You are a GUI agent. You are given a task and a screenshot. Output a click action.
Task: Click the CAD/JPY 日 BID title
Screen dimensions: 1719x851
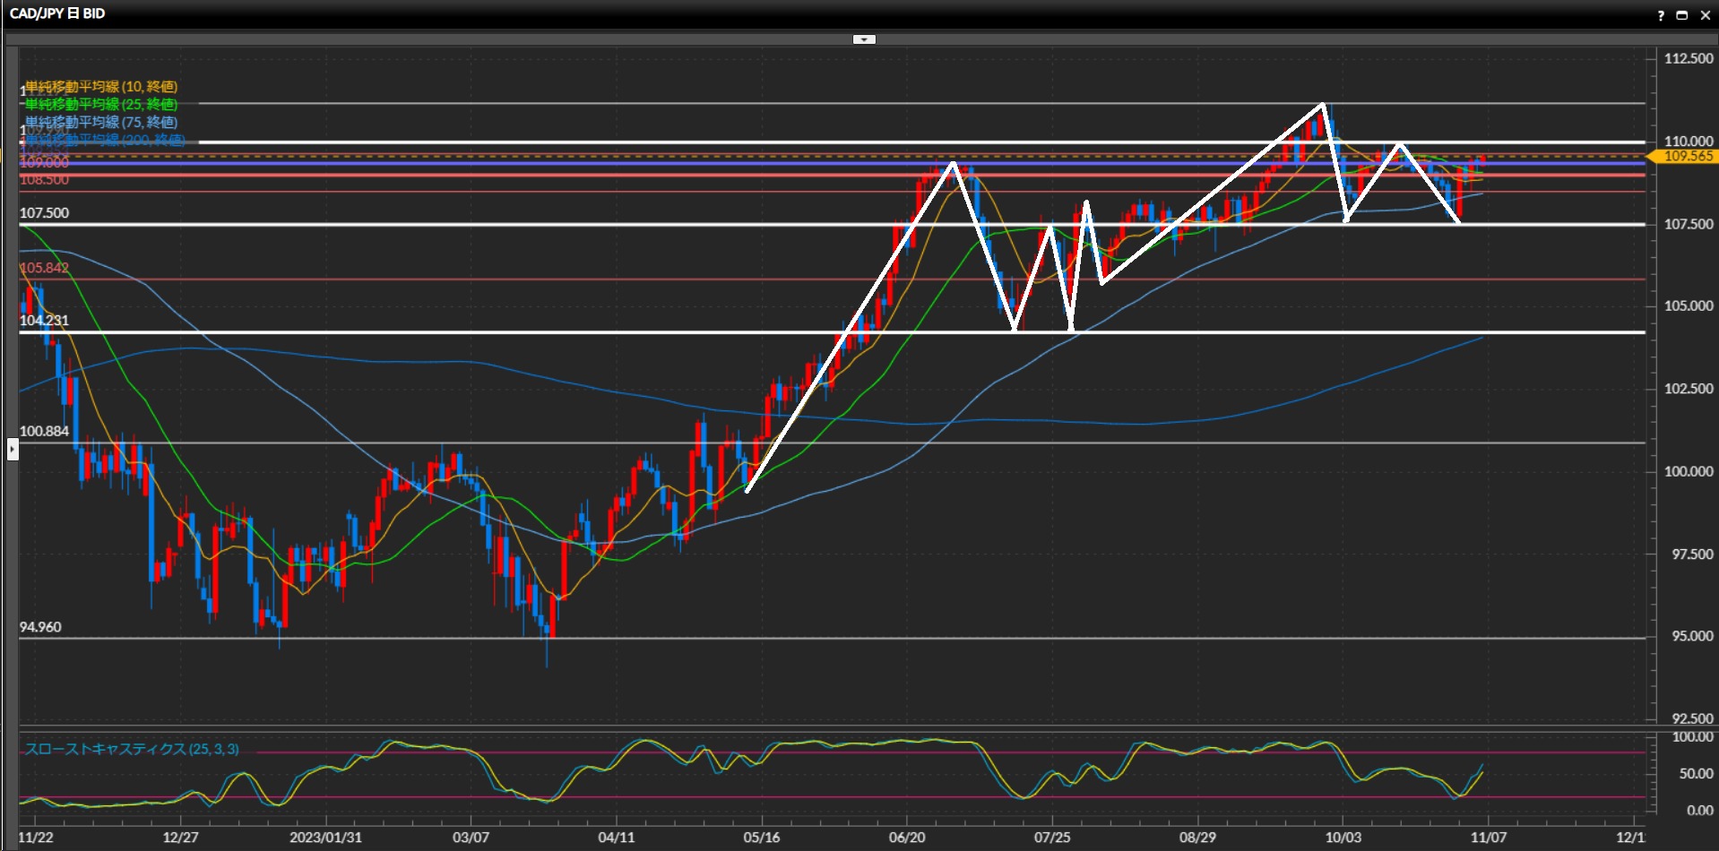coord(57,13)
